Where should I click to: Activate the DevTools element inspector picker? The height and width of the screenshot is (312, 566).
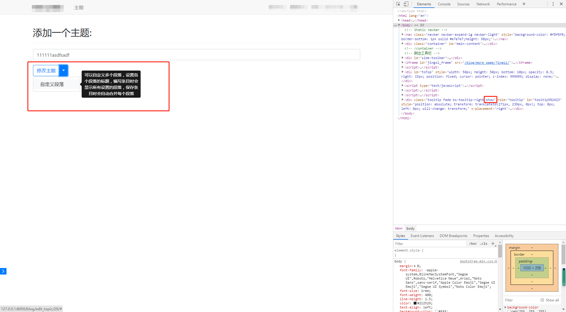point(398,4)
